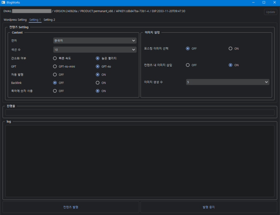Click the 컨텐츠 발행 button
Image resolution: width=280 pixels, height=215 pixels.
tap(71, 207)
